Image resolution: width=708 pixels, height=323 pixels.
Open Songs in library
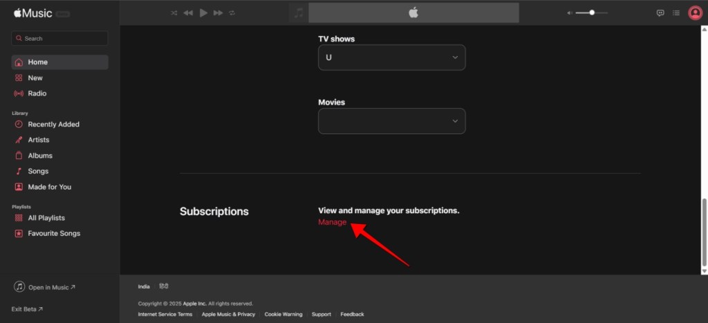coord(38,172)
